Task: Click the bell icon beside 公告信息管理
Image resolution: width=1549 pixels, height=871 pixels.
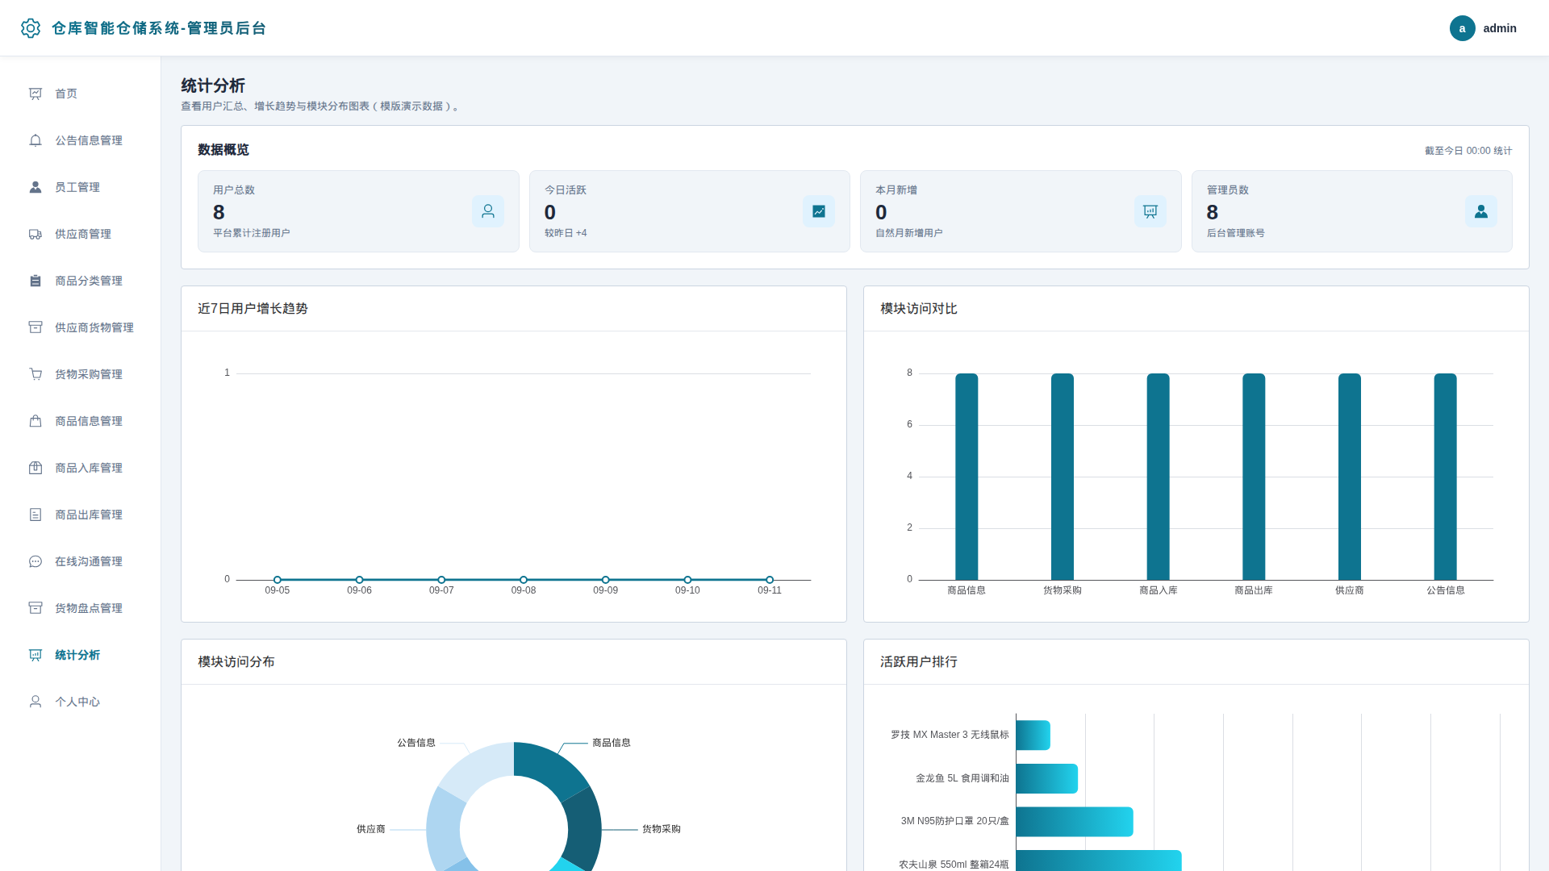Action: (35, 140)
